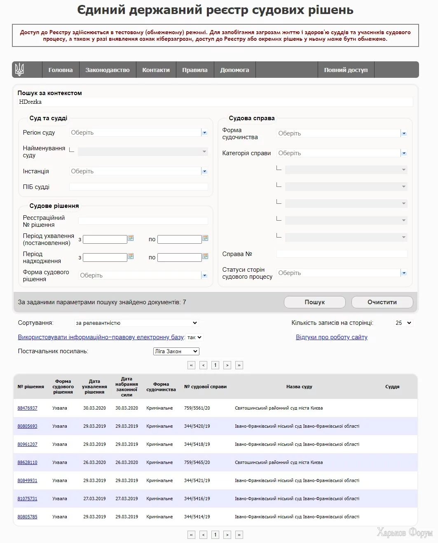Image resolution: width=438 pixels, height=543 pixels.
Task: Focus Період ухвалення start date field
Action: pos(105,239)
